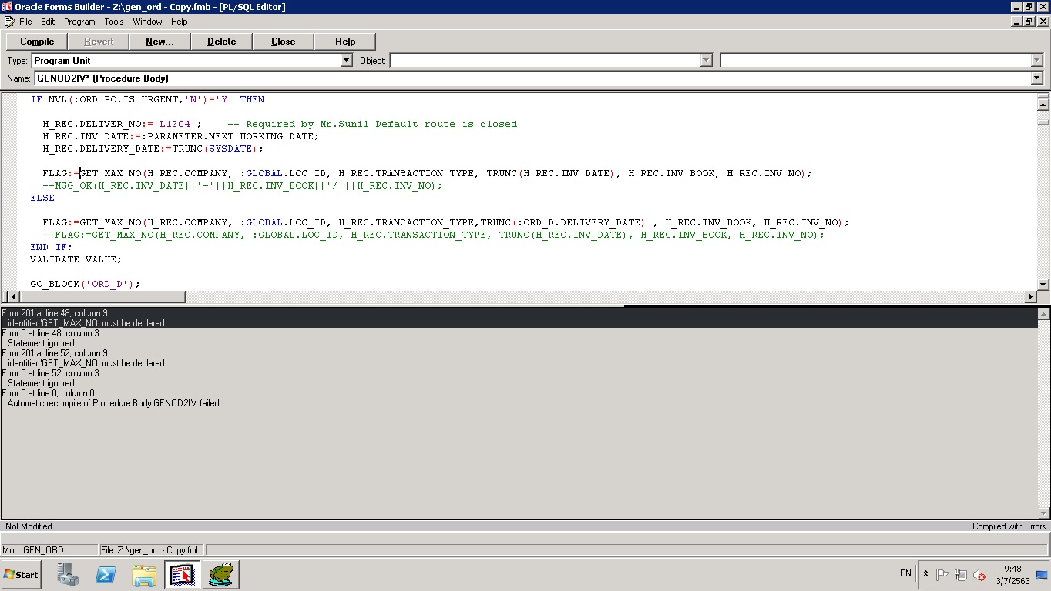Launch Windows PowerShell from the taskbar

106,574
